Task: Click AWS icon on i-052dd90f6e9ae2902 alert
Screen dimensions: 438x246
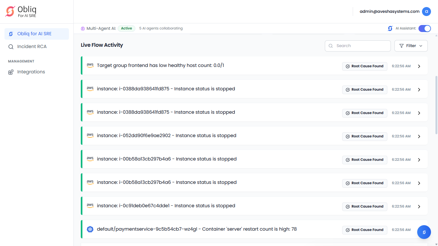Action: [x=90, y=135]
